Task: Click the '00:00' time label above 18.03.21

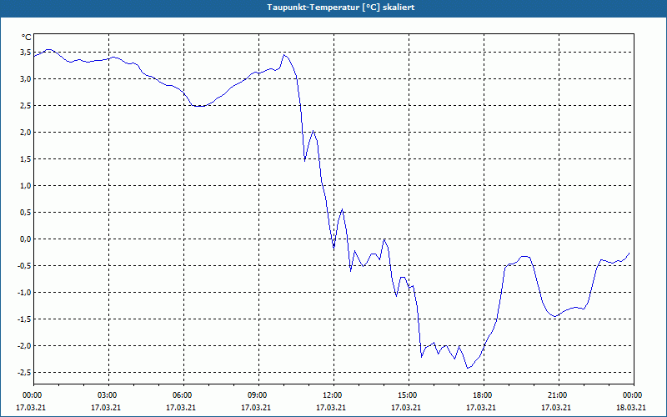Action: (x=632, y=395)
